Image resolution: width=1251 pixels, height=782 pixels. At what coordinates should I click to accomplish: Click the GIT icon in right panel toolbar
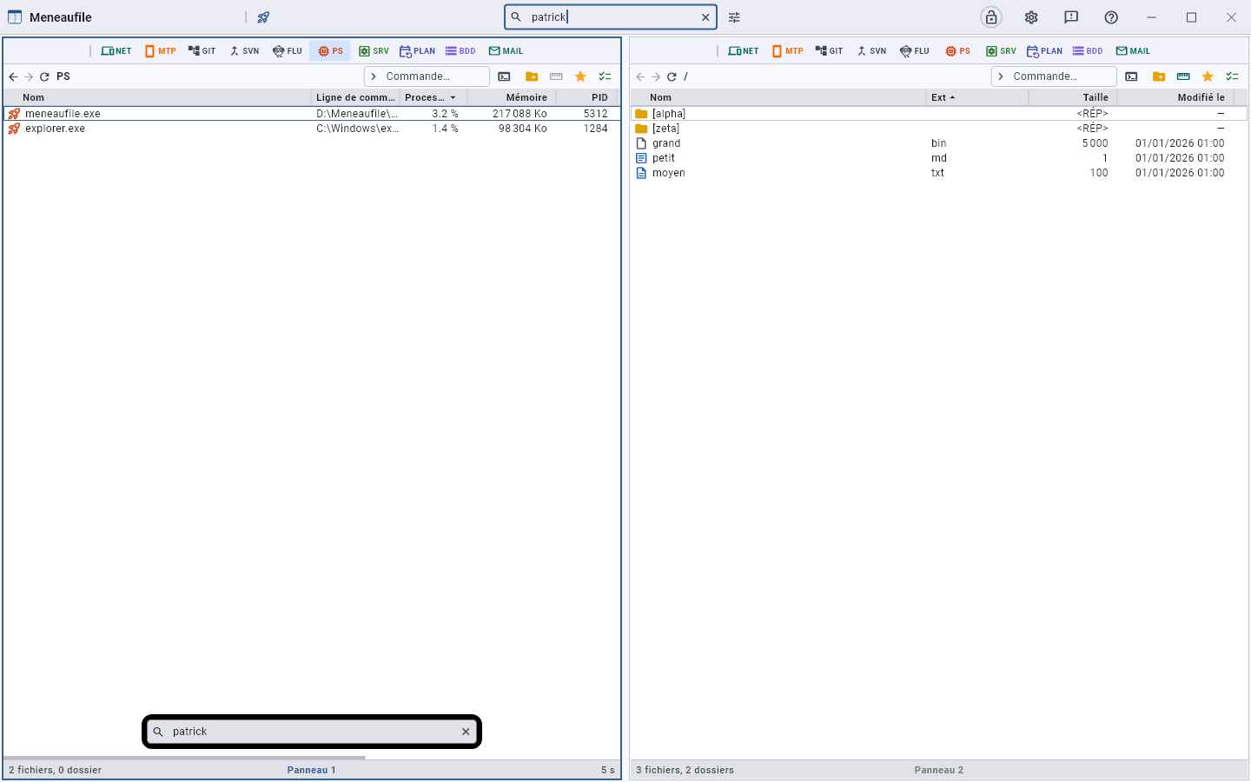click(x=829, y=51)
